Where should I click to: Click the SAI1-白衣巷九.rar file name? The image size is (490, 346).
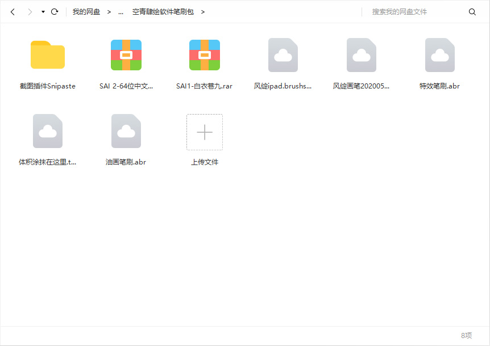click(x=205, y=86)
